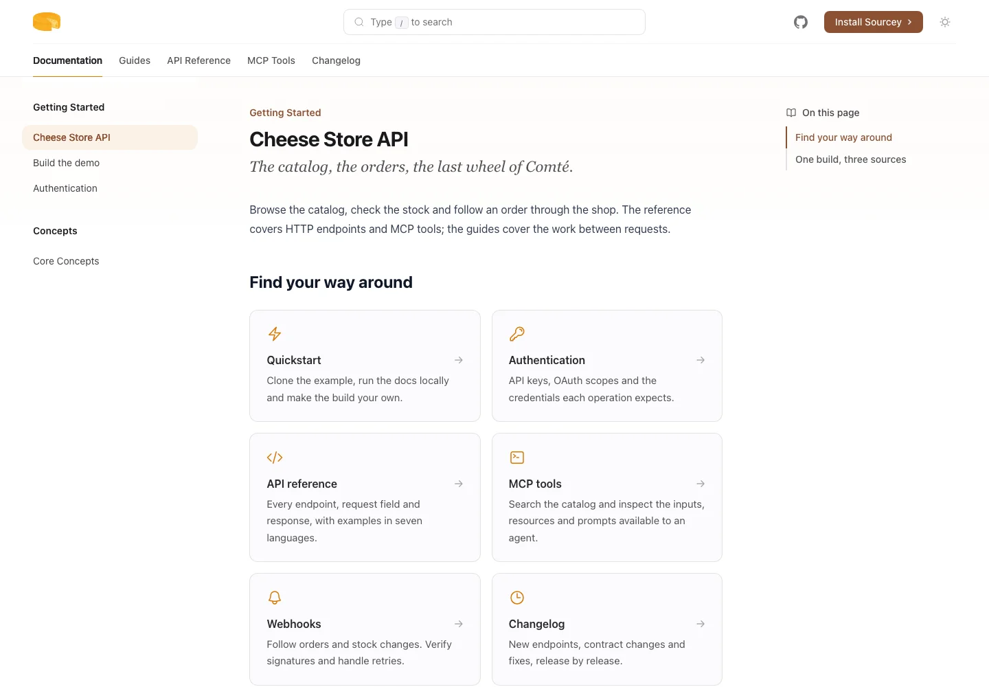Open the Quickstart card title

point(294,360)
